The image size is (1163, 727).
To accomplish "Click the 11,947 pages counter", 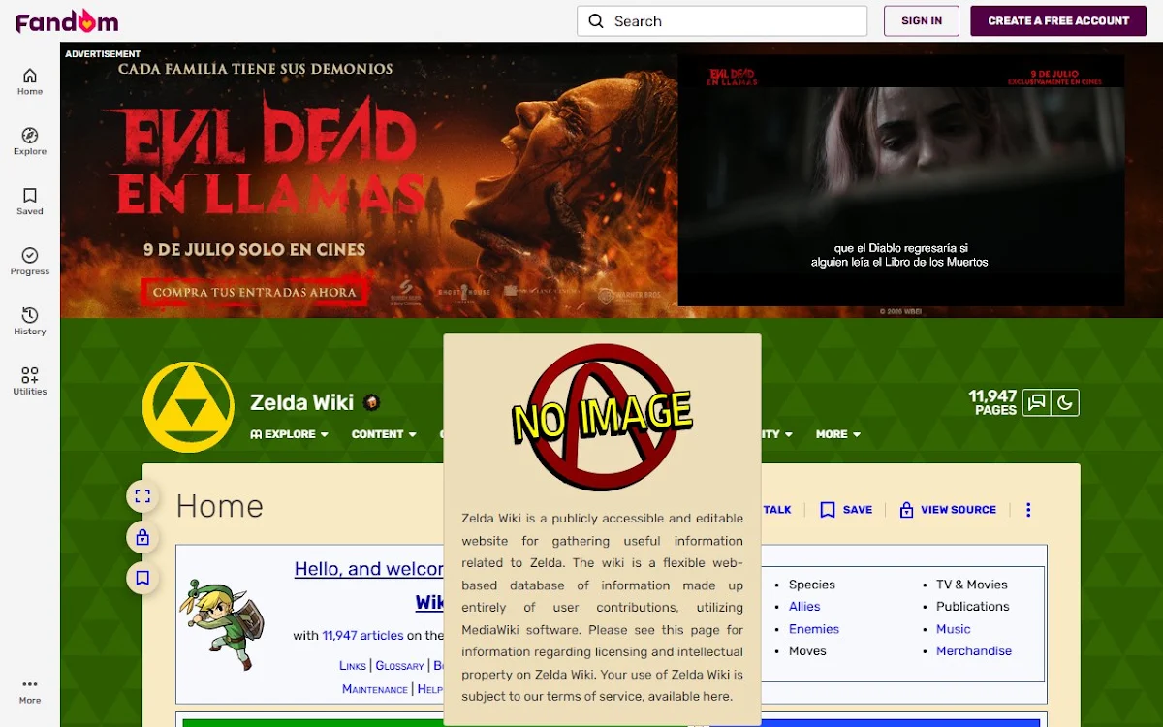I will (992, 402).
